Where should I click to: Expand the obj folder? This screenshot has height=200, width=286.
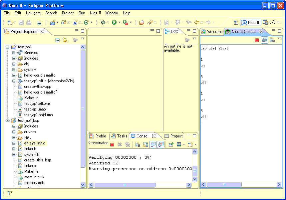pyautogui.click(x=14, y=64)
